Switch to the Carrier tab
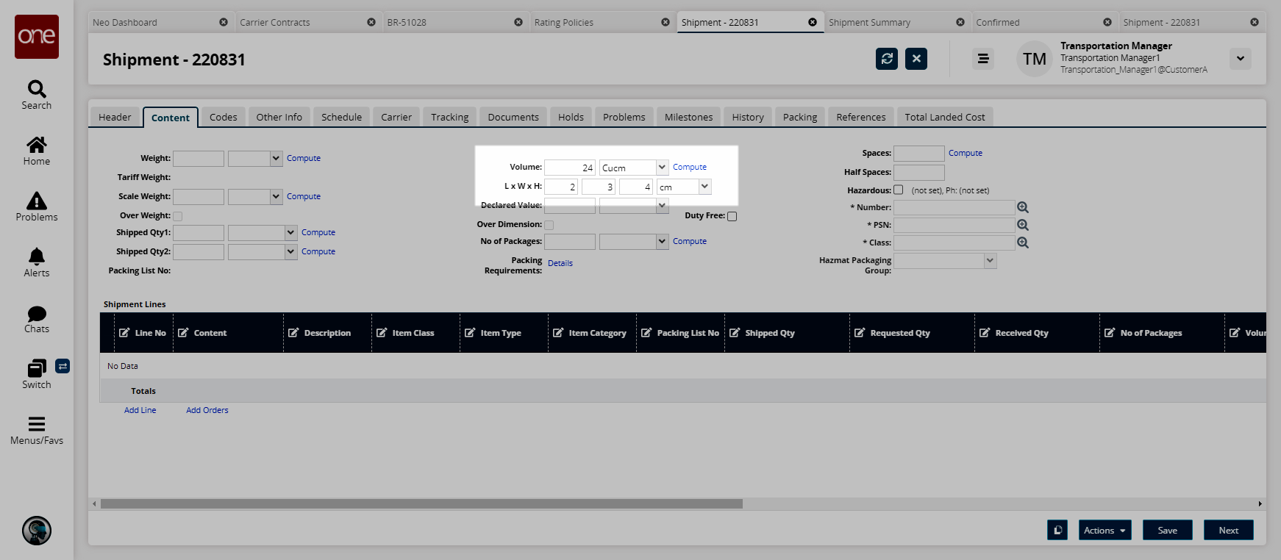This screenshot has width=1281, height=560. (396, 117)
